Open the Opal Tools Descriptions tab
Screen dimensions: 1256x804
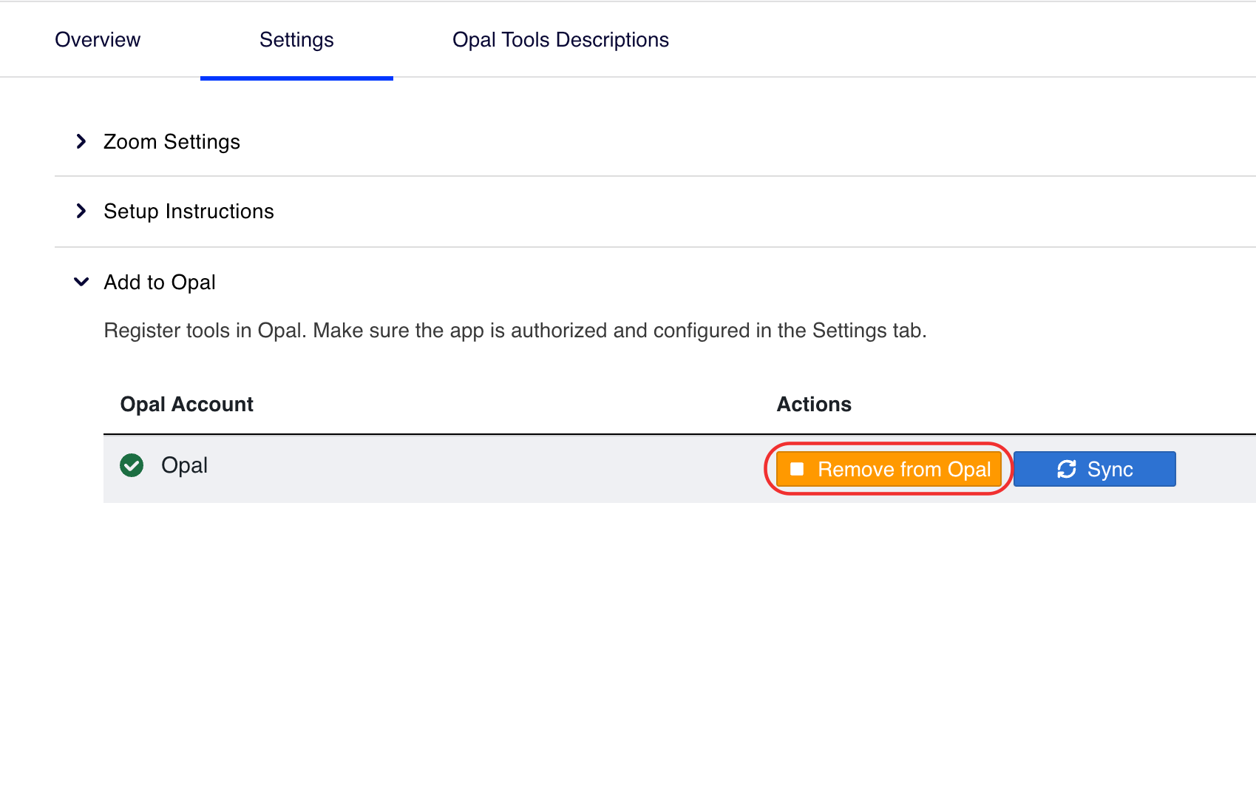click(x=560, y=40)
